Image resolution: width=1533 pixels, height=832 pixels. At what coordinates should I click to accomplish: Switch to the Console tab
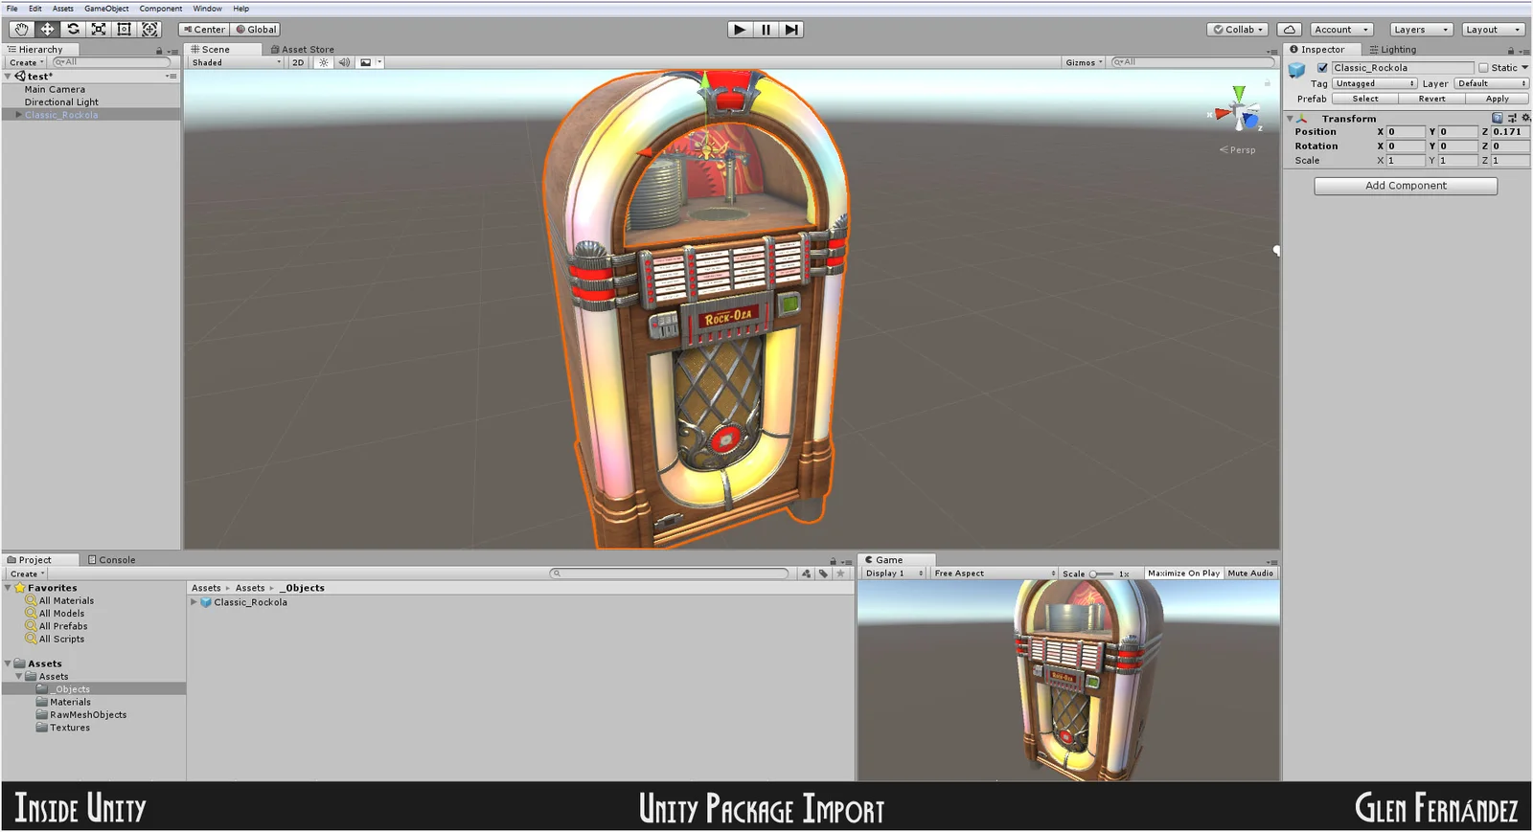click(112, 560)
